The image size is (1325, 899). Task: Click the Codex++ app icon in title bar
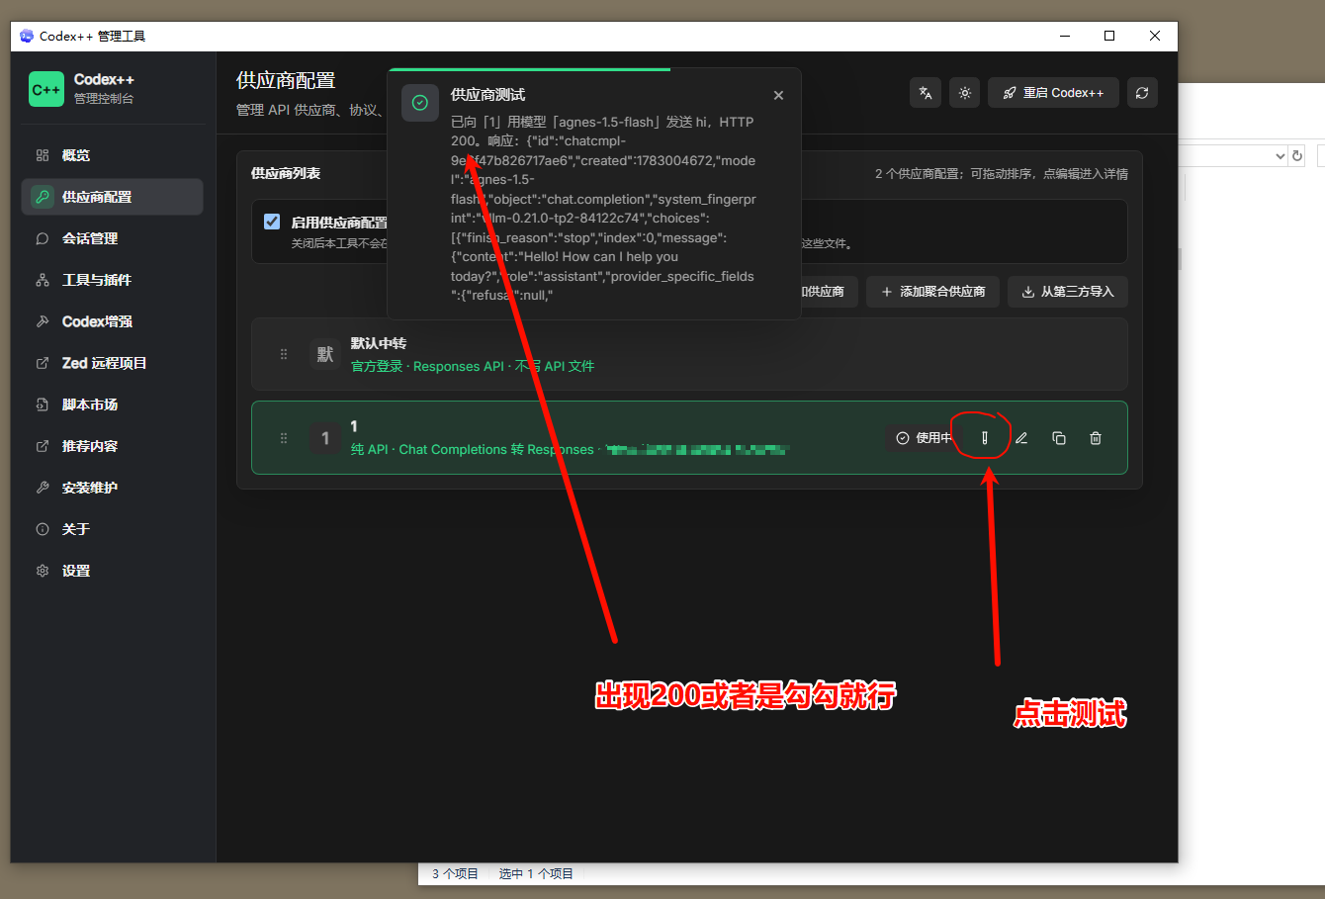pos(27,36)
